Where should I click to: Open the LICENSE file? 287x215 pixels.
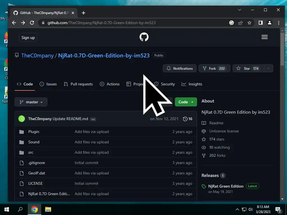(36, 183)
